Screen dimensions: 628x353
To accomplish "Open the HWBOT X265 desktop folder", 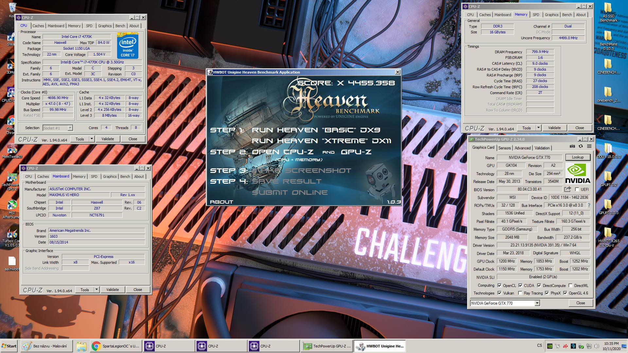I will [x=608, y=237].
